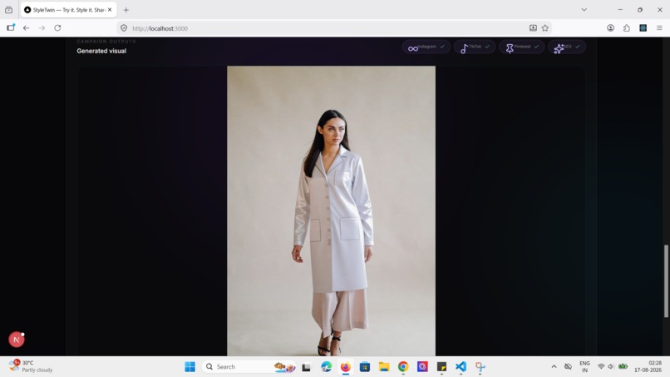Close the StyleTwin tab

point(110,10)
